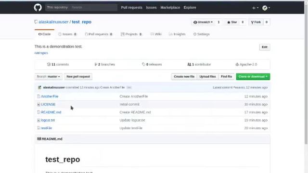
Task: Expand the Unwatch dropdown
Action: click(203, 22)
